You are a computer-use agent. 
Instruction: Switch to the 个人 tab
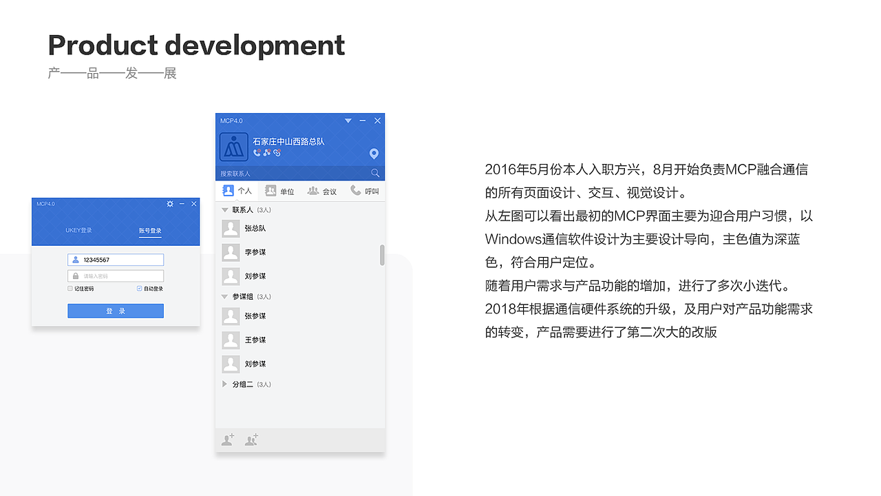pyautogui.click(x=237, y=191)
